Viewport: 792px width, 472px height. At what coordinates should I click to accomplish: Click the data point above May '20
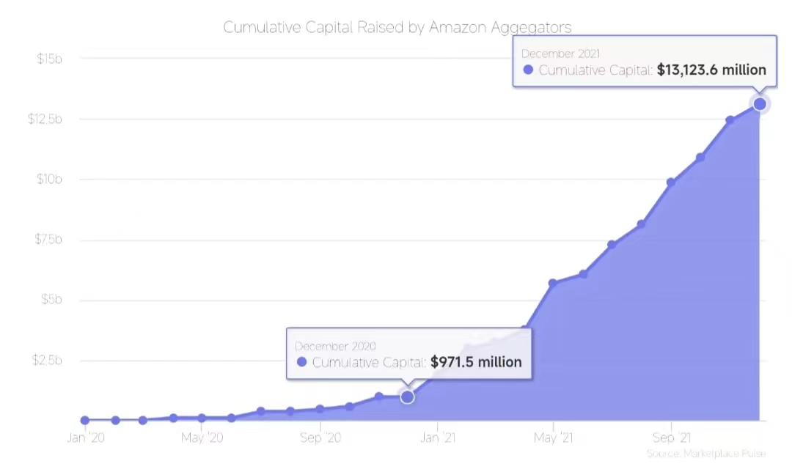pos(202,418)
